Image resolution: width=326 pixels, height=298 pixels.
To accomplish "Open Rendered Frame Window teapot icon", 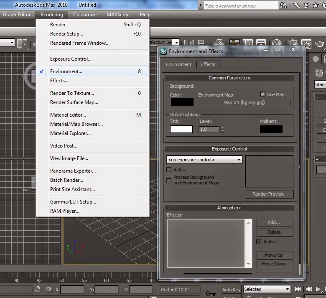I will tap(306, 43).
